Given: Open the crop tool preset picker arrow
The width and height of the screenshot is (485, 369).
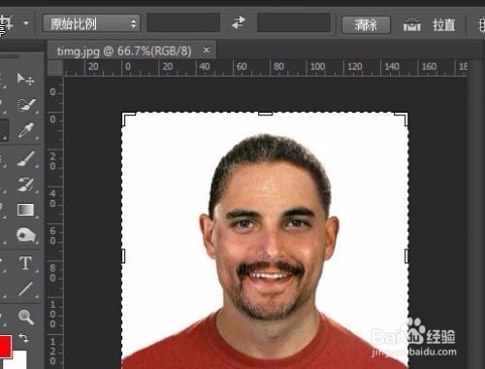Looking at the screenshot, I should pyautogui.click(x=26, y=23).
